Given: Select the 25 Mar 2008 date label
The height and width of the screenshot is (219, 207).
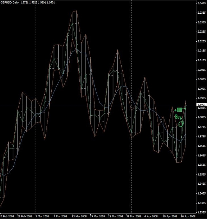Looking at the screenshot, I should [116, 216].
